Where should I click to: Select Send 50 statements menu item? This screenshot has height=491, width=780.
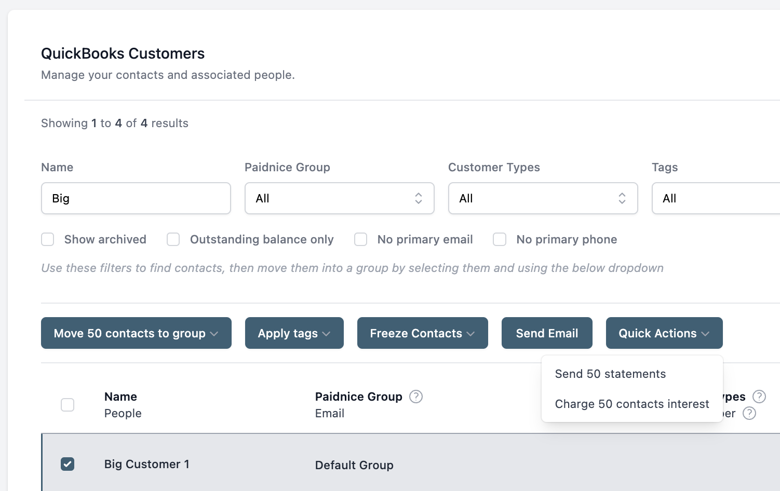[x=632, y=374]
